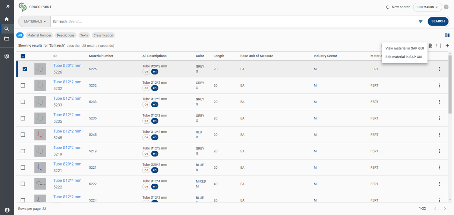Go to the previous results page

[435, 208]
